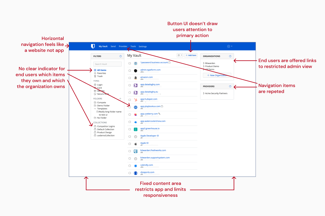Click the Apple Developer ID globe icon
The height and width of the screenshot is (216, 325).
(x=136, y=137)
